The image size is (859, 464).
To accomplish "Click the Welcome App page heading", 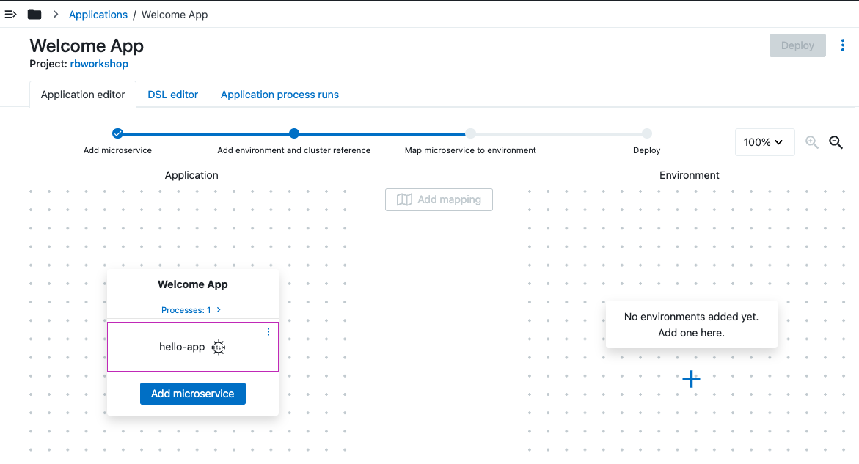I will click(x=87, y=46).
